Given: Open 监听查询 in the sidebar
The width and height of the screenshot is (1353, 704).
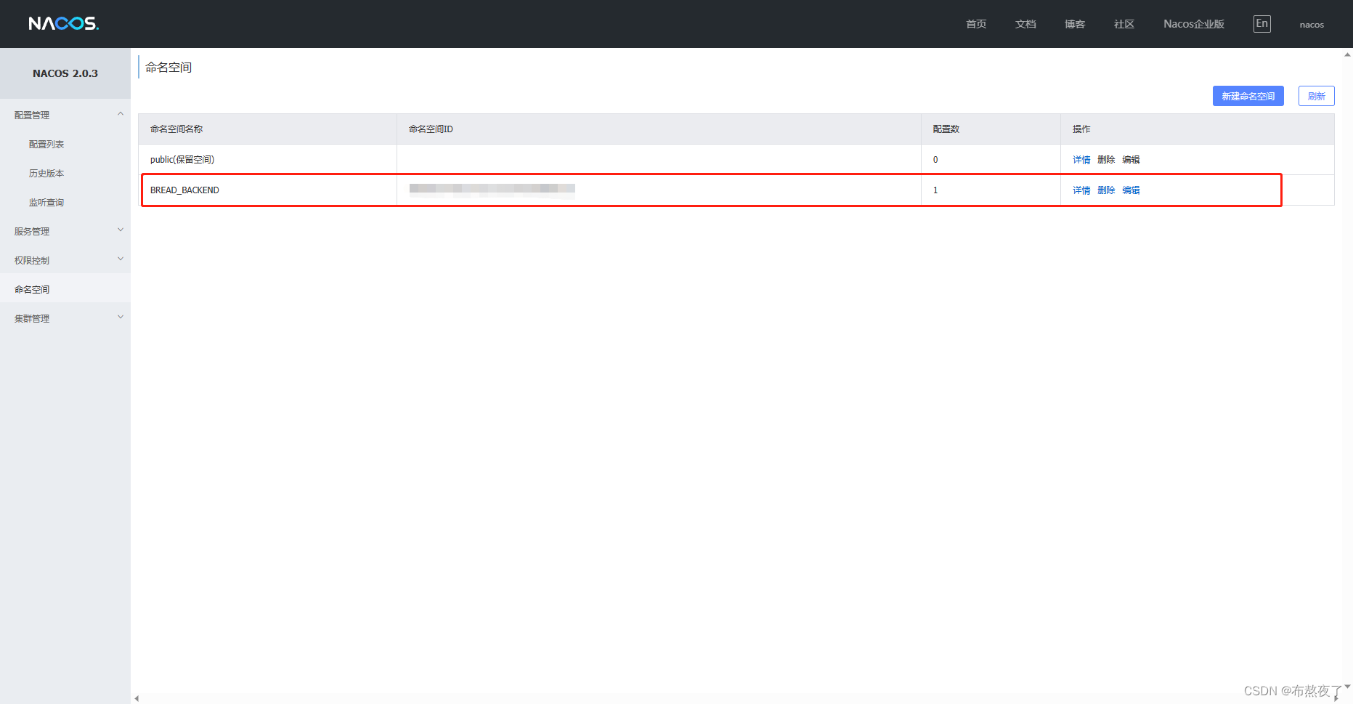Looking at the screenshot, I should (x=46, y=202).
